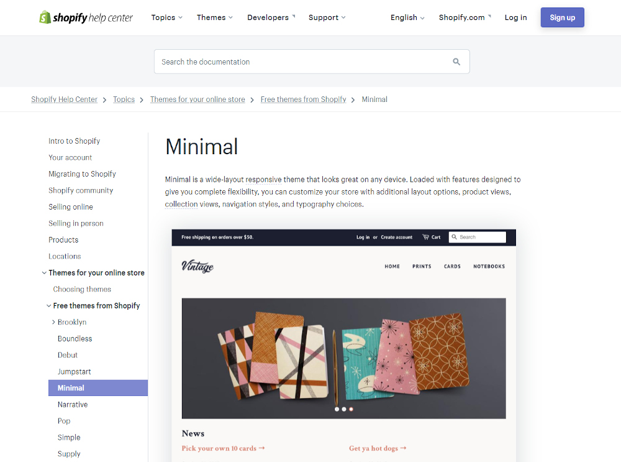Select the third red slideshow dot
This screenshot has width=621, height=462.
351,409
